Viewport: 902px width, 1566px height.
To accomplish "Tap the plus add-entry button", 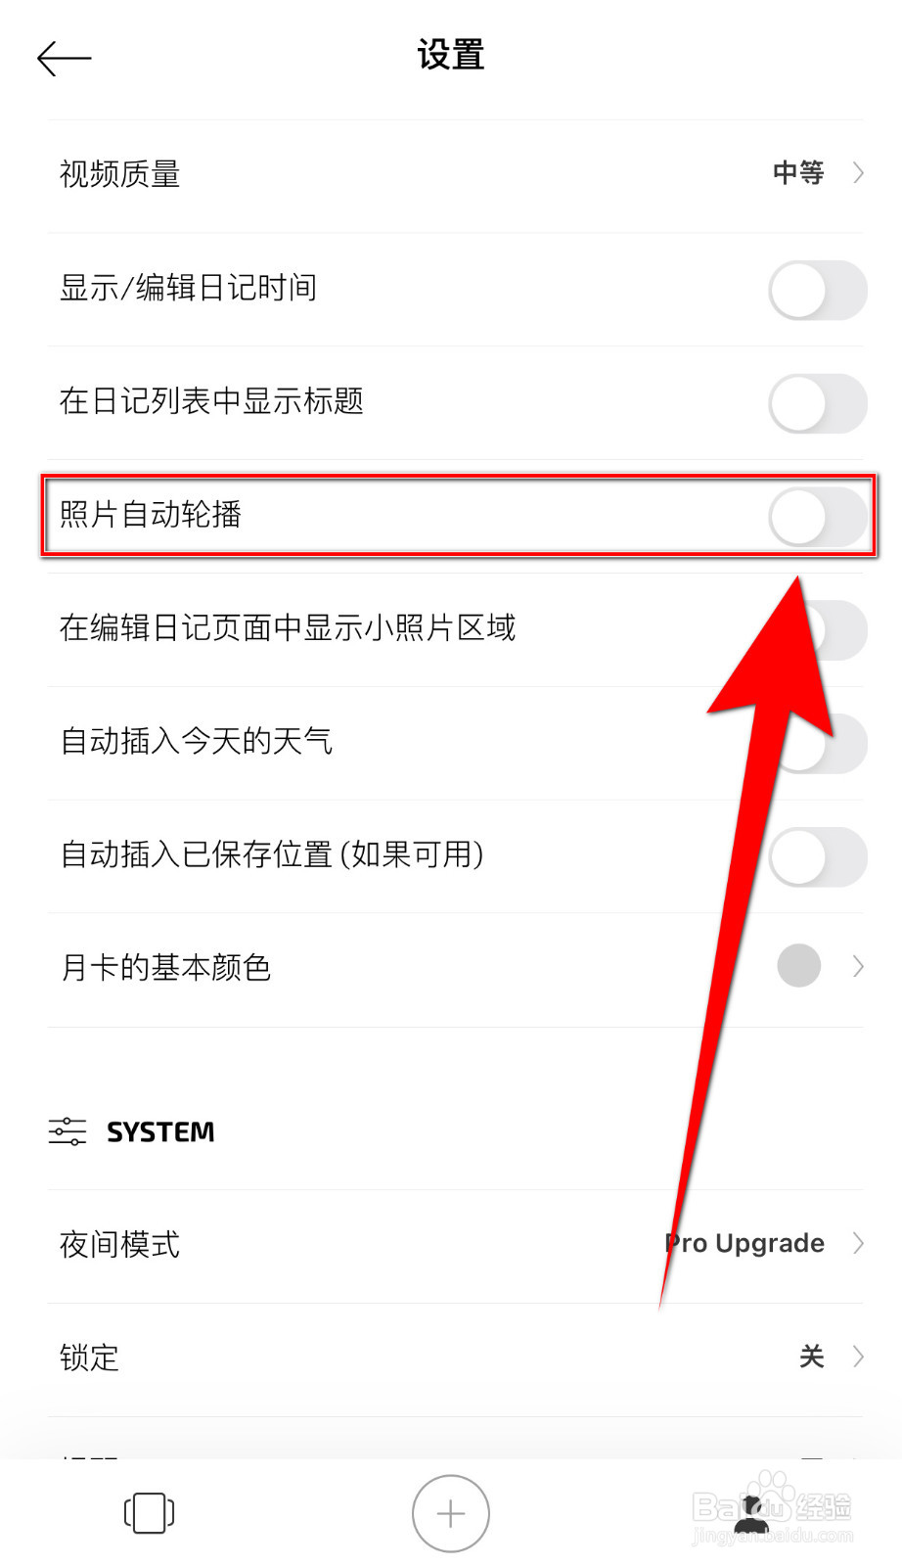I will coord(451,1514).
